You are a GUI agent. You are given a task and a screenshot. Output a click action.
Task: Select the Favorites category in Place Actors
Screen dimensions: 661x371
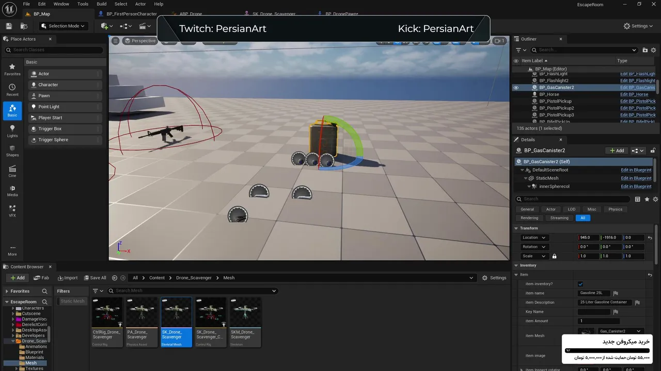click(x=12, y=70)
